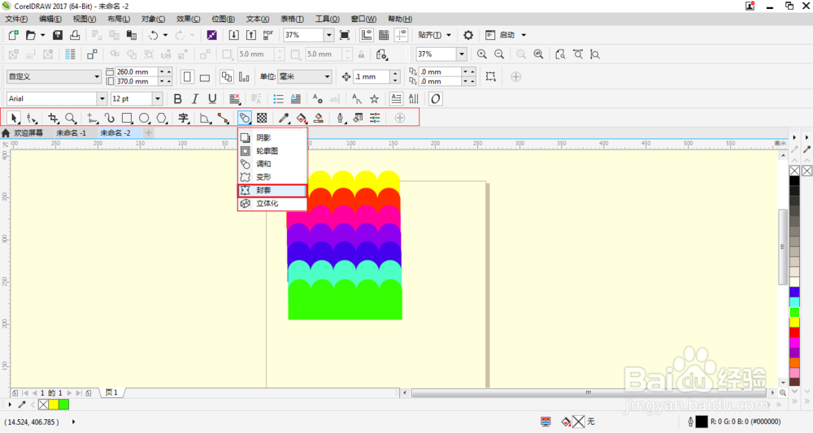Open the 位图(B) menu

(x=223, y=19)
